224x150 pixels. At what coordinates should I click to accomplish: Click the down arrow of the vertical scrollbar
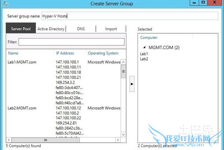click(124, 135)
